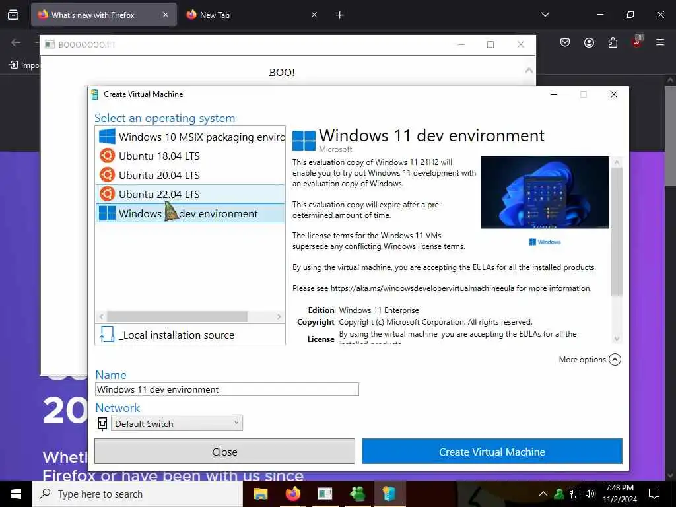Viewport: 676px width, 507px height.
Task: Click the Windows 11 desktop preview thumbnail
Action: (x=545, y=192)
